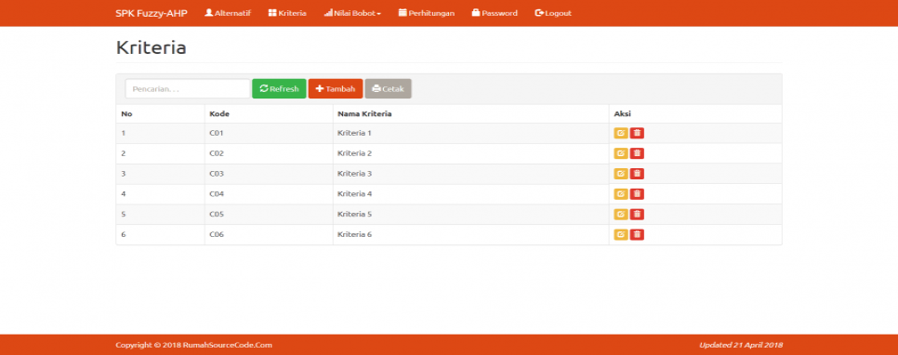This screenshot has height=355, width=898.
Task: Edit the Kriteria 6 row
Action: 621,234
